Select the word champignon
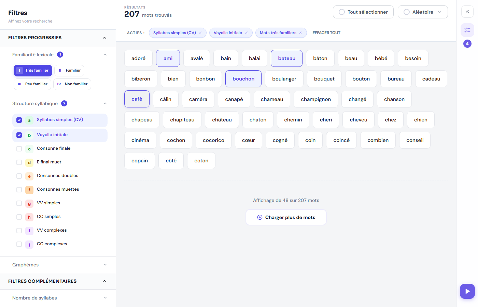This screenshot has height=307, width=478. point(316,99)
